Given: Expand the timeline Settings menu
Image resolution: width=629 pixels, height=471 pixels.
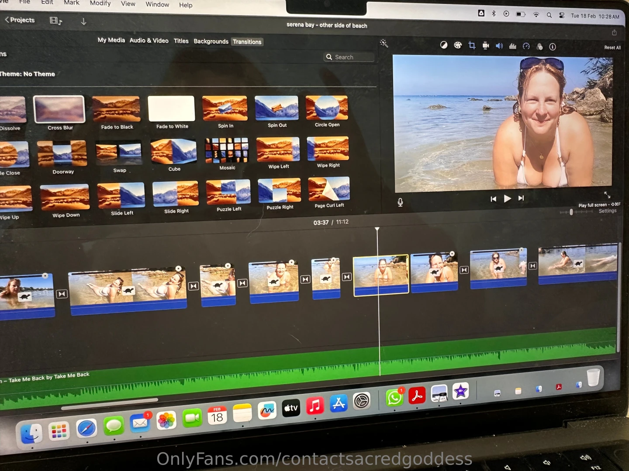Looking at the screenshot, I should click(608, 211).
